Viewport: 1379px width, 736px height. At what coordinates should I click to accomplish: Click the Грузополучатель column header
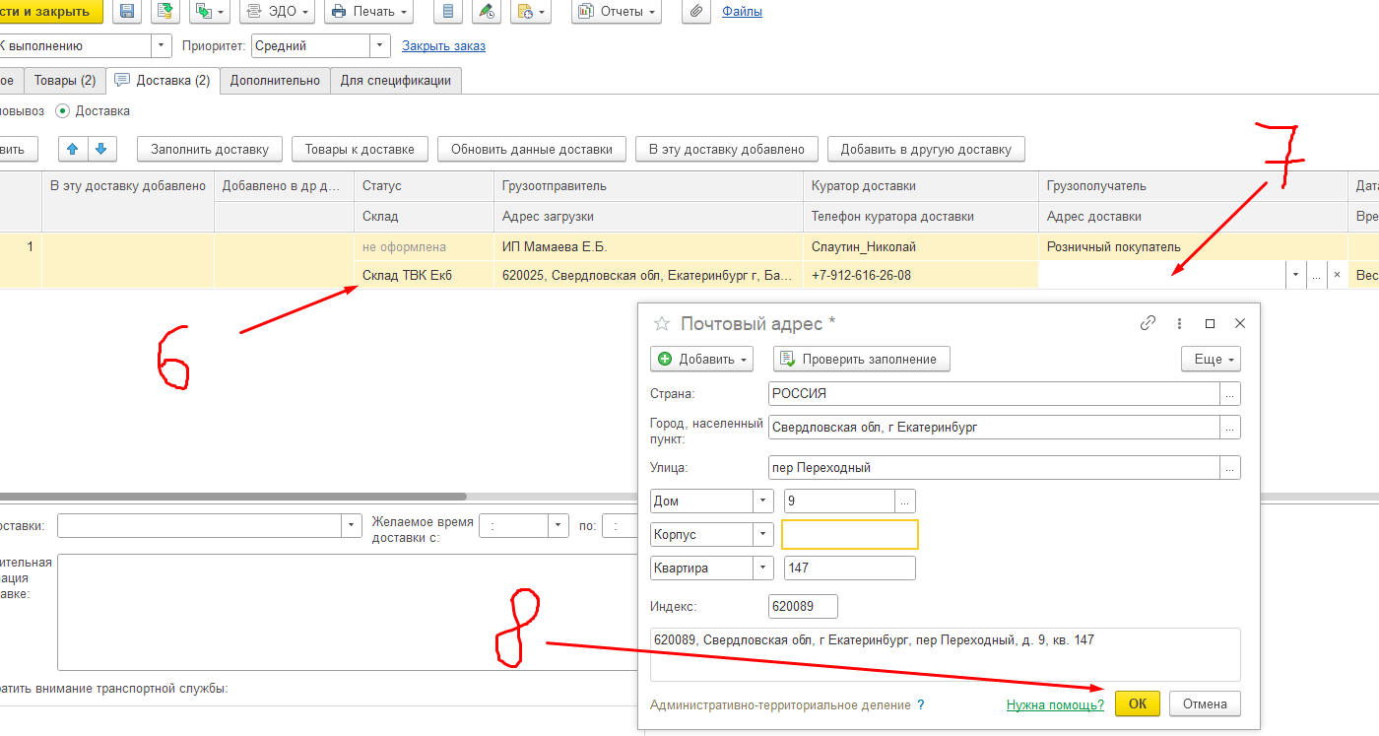[1193, 186]
